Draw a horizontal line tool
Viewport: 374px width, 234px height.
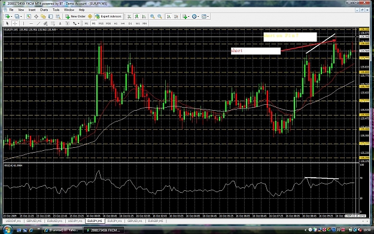(31, 23)
